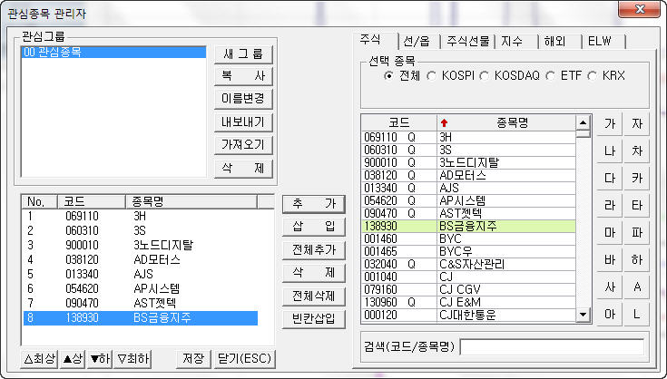Viewport: 667px width, 379px height.
Task: Click the 검색 code/name search field
Action: (x=554, y=347)
